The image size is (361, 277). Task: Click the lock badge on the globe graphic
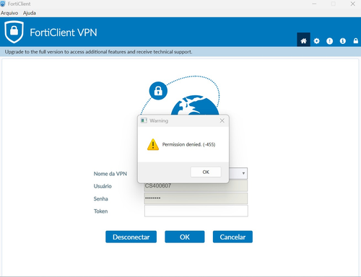coord(158,91)
